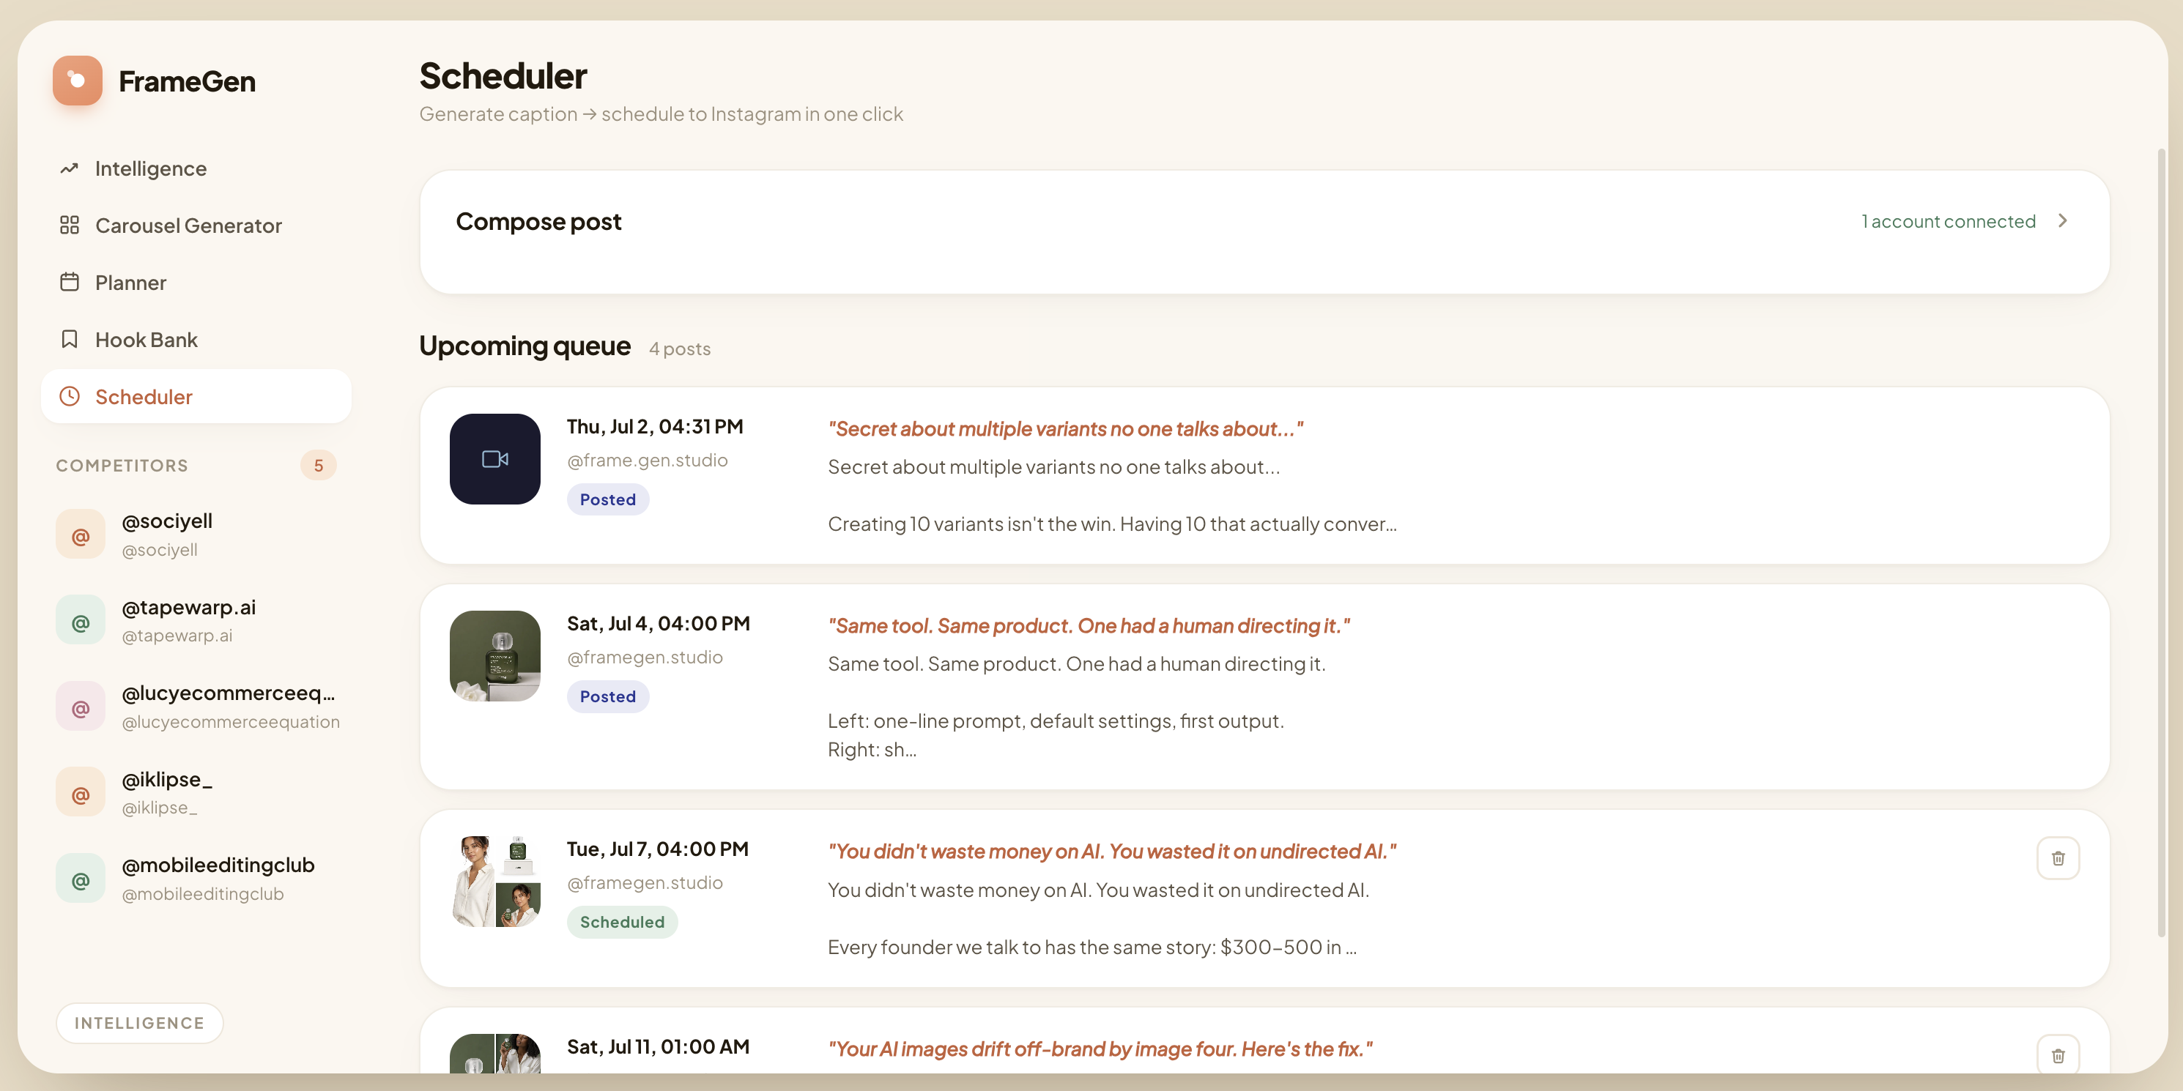Click the Planner calendar icon

tap(70, 282)
